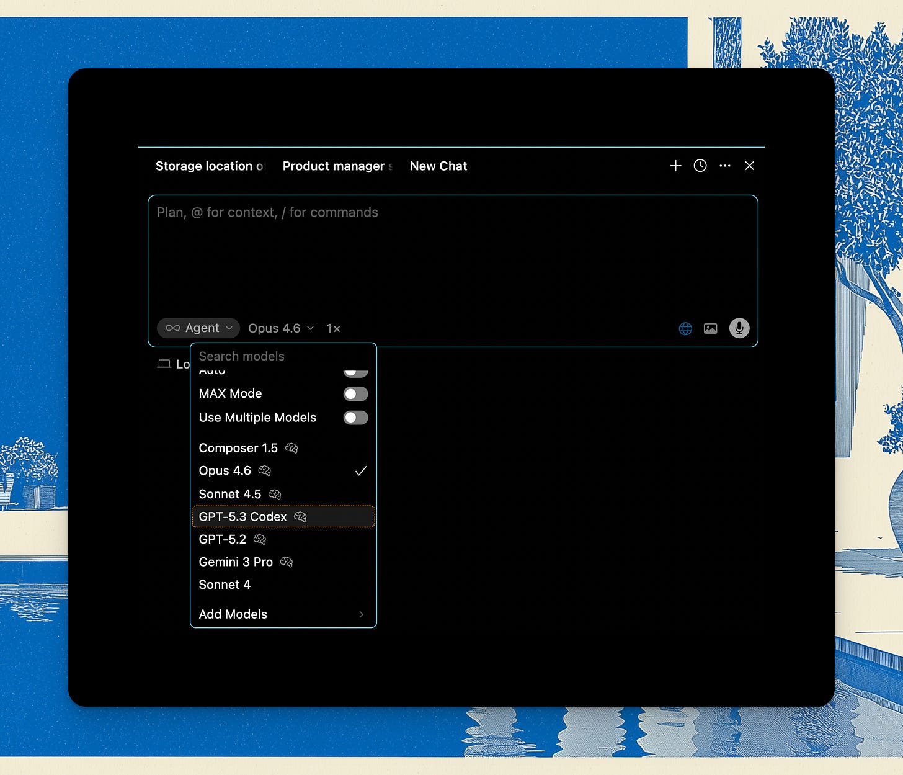The height and width of the screenshot is (775, 903).
Task: Pick Sonnet 4 model
Action: click(x=283, y=585)
